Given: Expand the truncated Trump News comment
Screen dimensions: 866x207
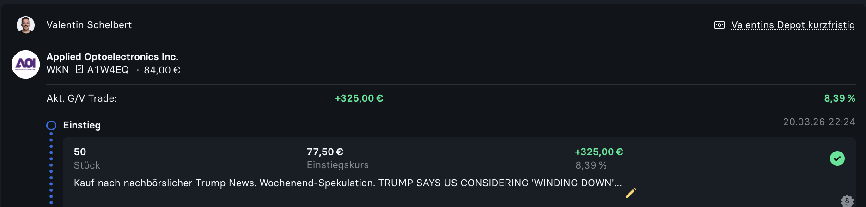Looking at the screenshot, I should coord(348,183).
